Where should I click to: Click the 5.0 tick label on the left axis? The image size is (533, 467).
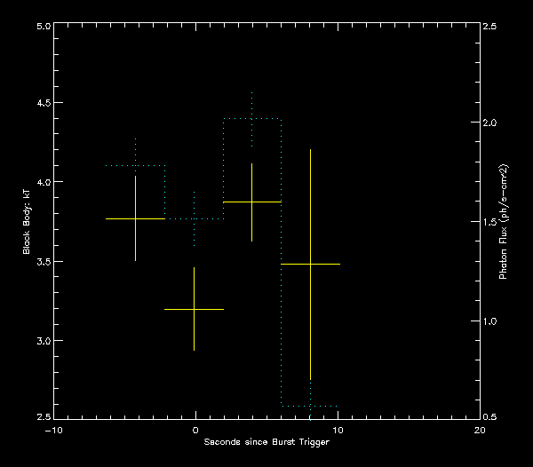tap(42, 27)
